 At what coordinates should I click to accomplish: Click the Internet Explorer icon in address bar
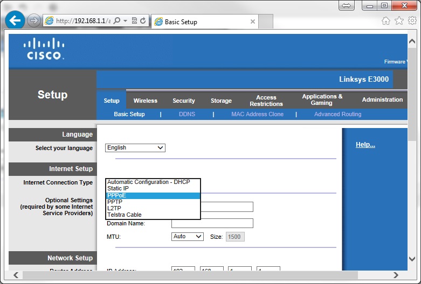click(49, 20)
